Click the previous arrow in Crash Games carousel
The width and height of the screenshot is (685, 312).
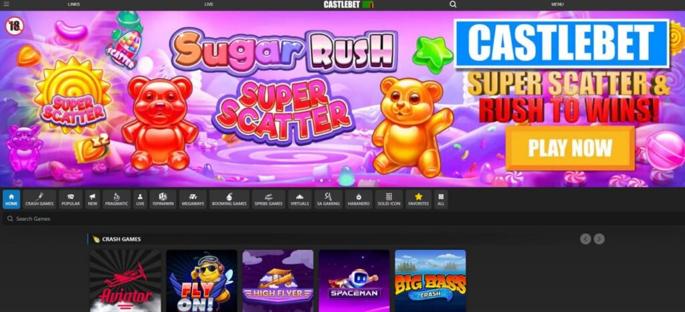click(x=585, y=239)
